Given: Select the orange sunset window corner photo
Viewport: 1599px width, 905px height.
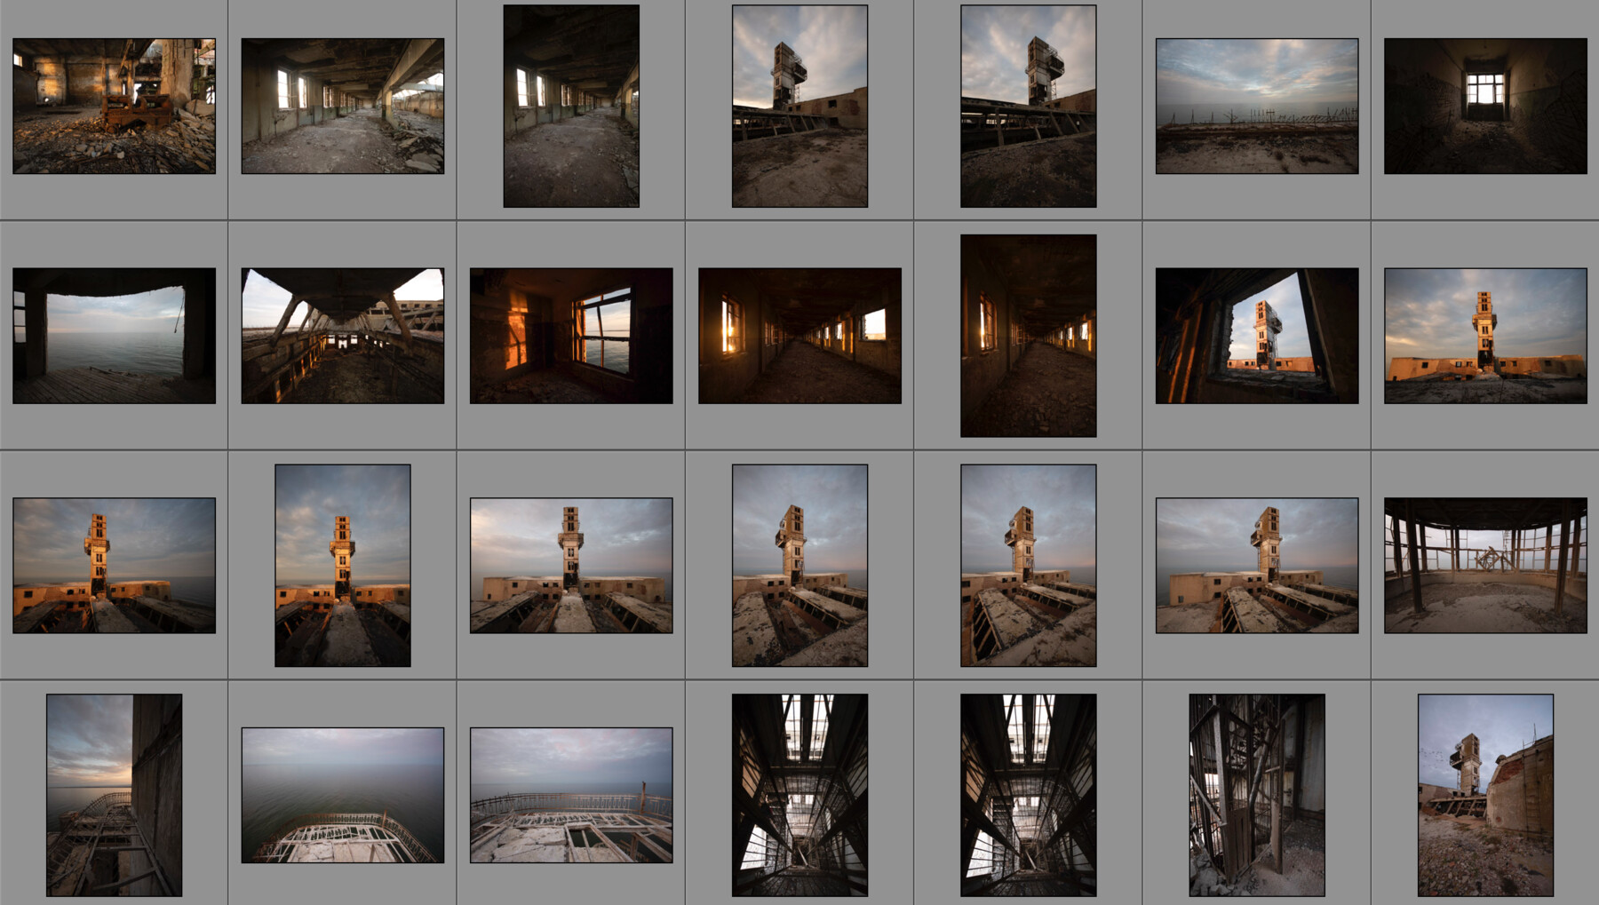Looking at the screenshot, I should [571, 335].
